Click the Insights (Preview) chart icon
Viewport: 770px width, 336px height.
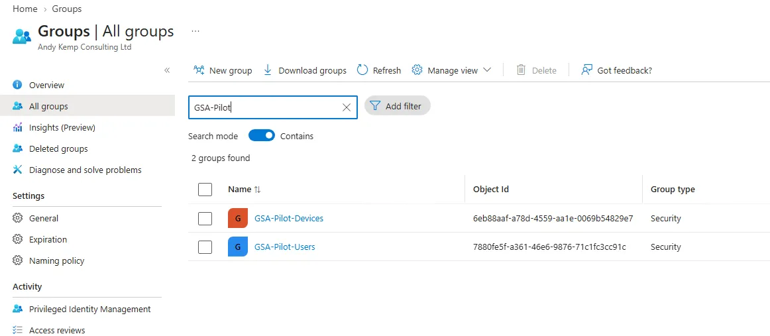[x=18, y=127]
